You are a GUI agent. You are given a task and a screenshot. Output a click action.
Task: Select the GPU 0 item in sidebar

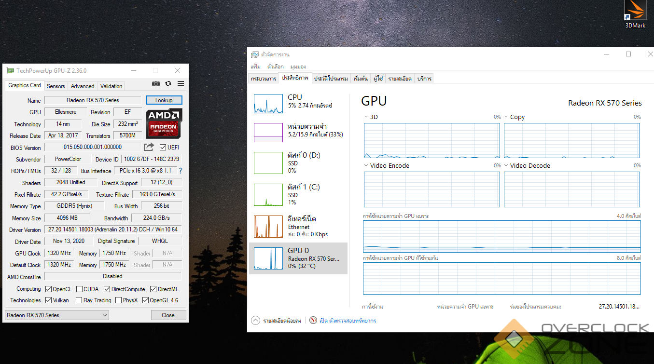click(298, 258)
